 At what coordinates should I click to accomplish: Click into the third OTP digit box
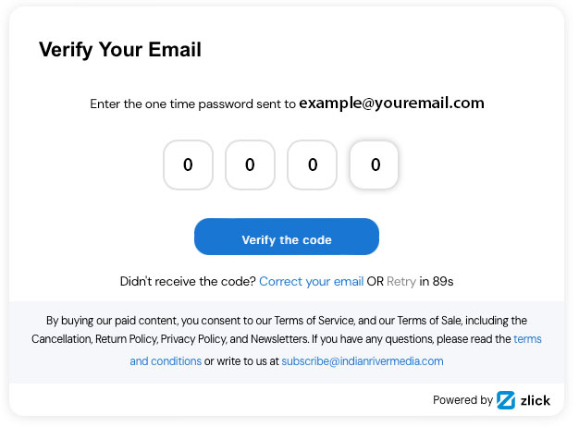tap(313, 165)
